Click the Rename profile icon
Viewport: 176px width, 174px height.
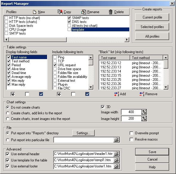click(x=84, y=12)
